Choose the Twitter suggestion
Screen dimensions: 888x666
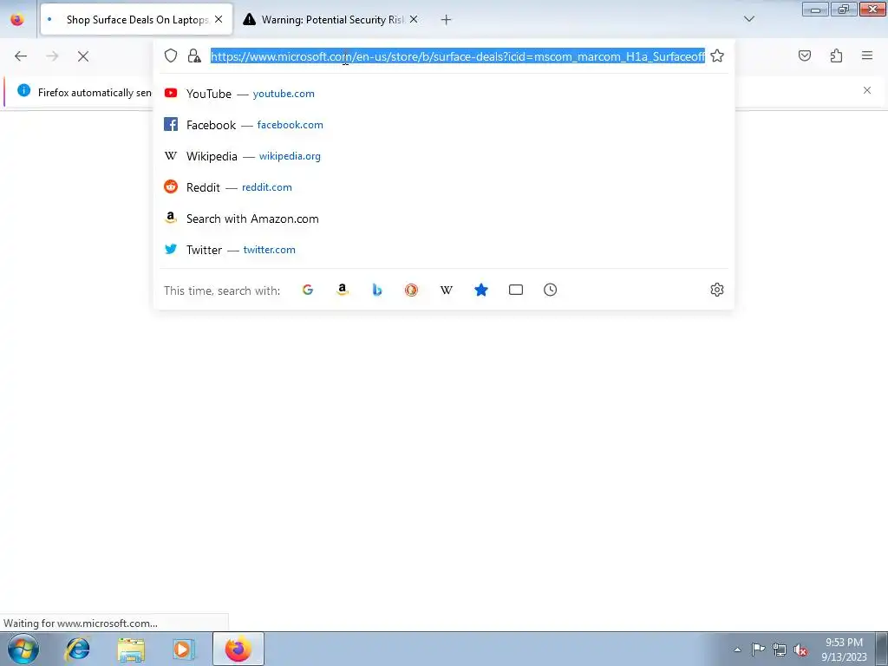[x=444, y=250]
